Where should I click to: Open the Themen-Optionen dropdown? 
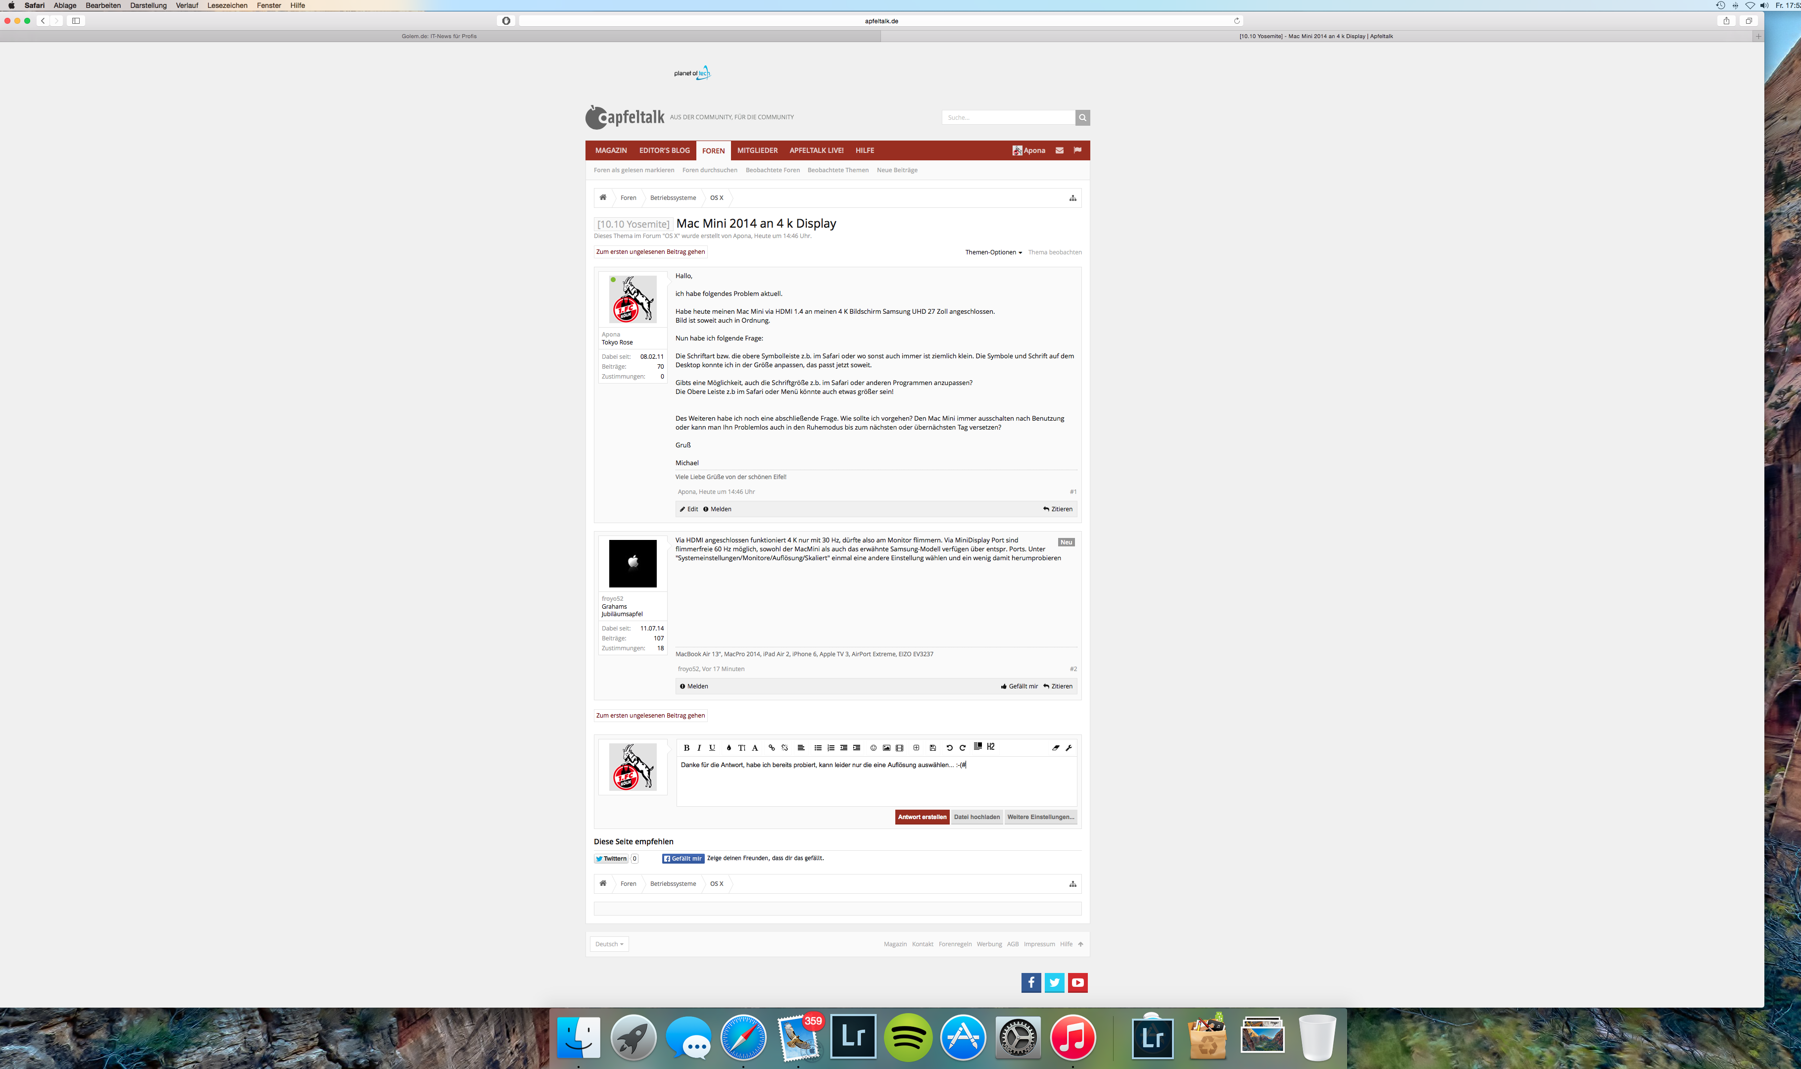(993, 252)
